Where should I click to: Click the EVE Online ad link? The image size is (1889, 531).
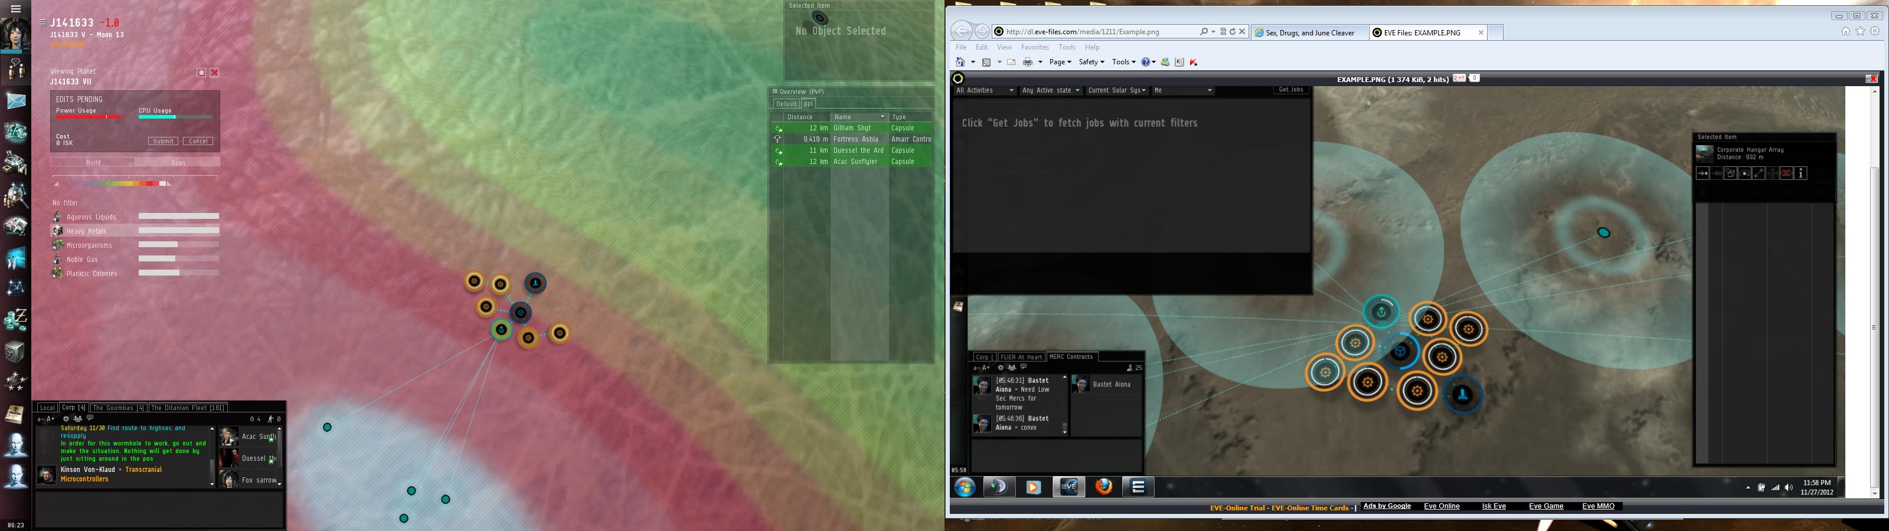click(1442, 506)
